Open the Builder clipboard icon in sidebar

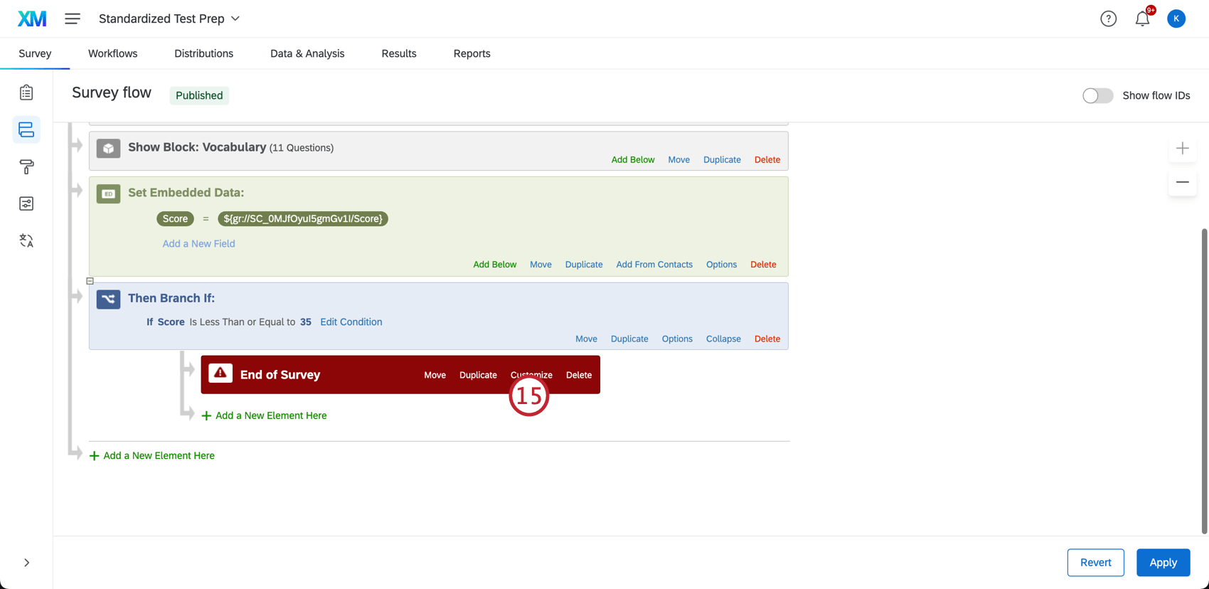[x=26, y=92]
